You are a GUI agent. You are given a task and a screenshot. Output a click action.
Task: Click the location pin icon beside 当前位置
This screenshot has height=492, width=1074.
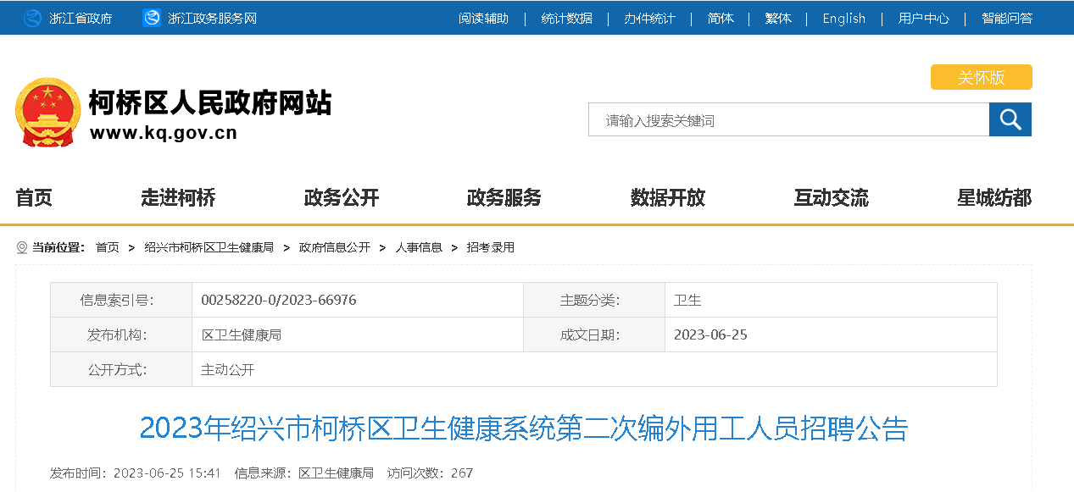pyautogui.click(x=22, y=247)
